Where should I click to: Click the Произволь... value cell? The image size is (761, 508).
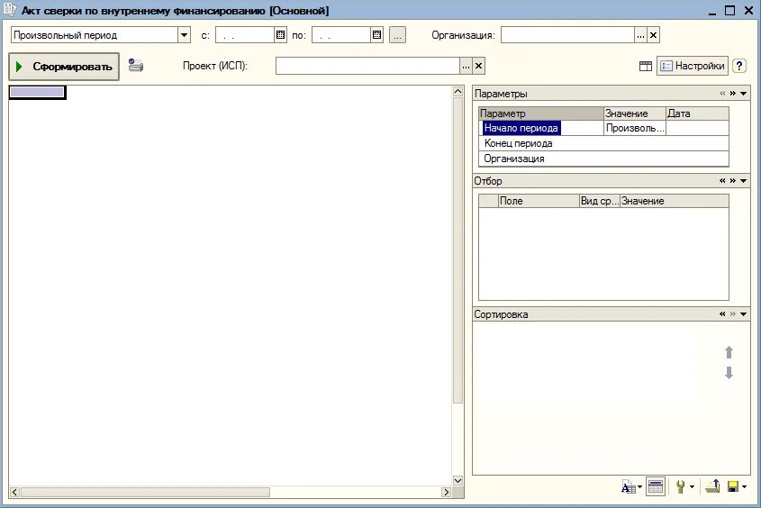634,128
